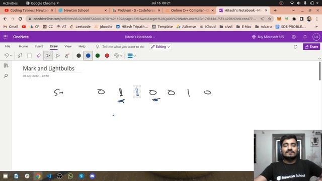This screenshot has height=181, width=322.
Task: Click the notebook sync refresh icon
Action: point(295,47)
